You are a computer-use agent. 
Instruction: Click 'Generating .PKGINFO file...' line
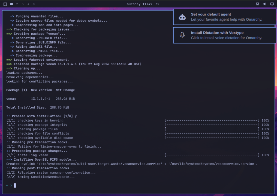click(38, 38)
